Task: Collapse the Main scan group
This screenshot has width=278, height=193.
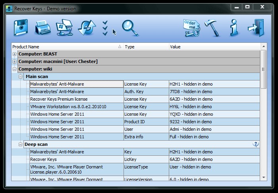Action: click(x=21, y=76)
